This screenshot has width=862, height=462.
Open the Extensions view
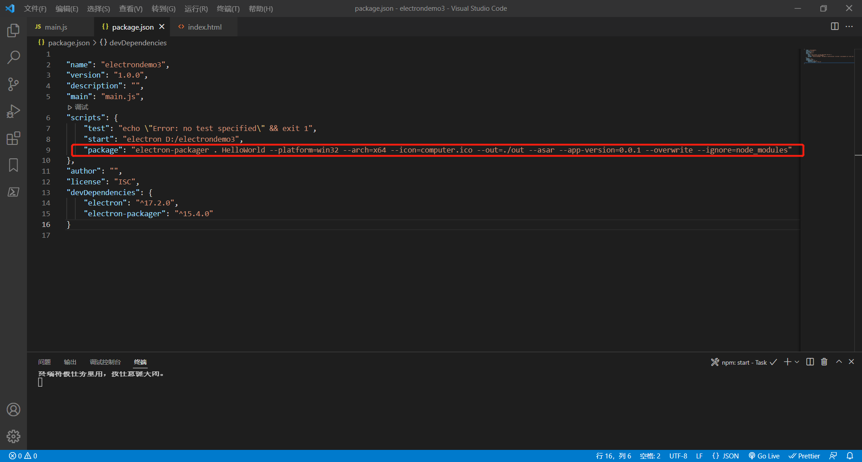pos(13,138)
